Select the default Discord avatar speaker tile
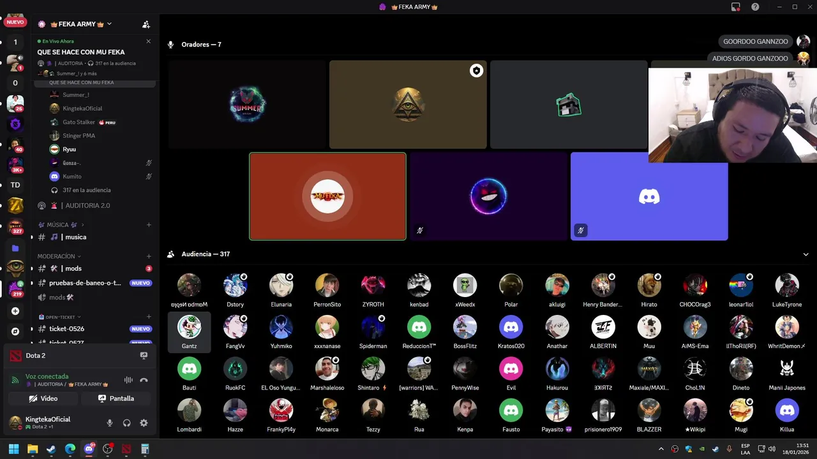 click(649, 196)
